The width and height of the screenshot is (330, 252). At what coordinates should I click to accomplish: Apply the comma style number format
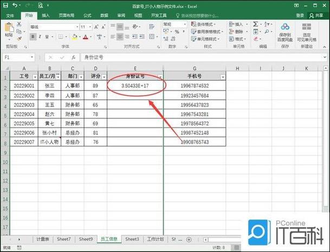(184, 31)
